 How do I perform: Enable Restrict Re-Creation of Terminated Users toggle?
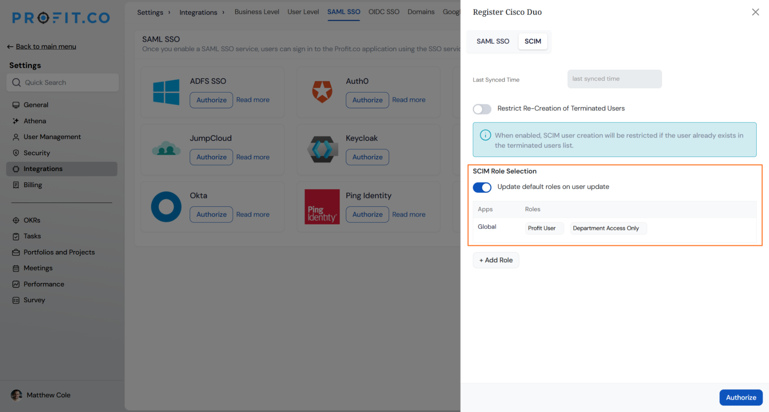(x=482, y=109)
